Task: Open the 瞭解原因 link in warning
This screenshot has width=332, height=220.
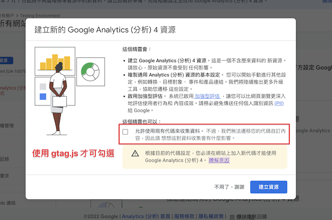Action: (219, 160)
